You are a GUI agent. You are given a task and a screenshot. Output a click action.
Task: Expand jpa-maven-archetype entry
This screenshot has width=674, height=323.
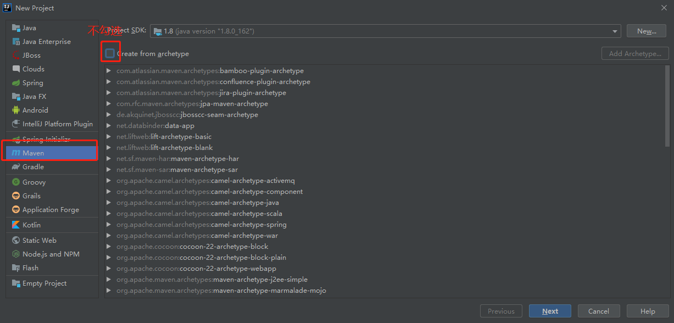(x=109, y=104)
